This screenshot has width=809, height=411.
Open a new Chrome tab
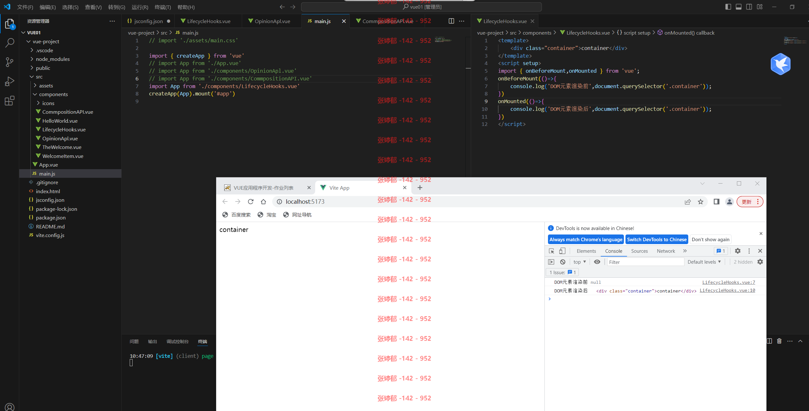click(420, 188)
